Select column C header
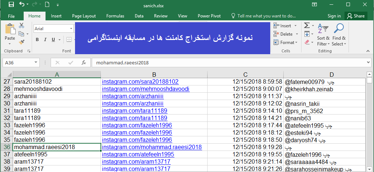The width and height of the screenshot is (374, 172). (x=245, y=74)
